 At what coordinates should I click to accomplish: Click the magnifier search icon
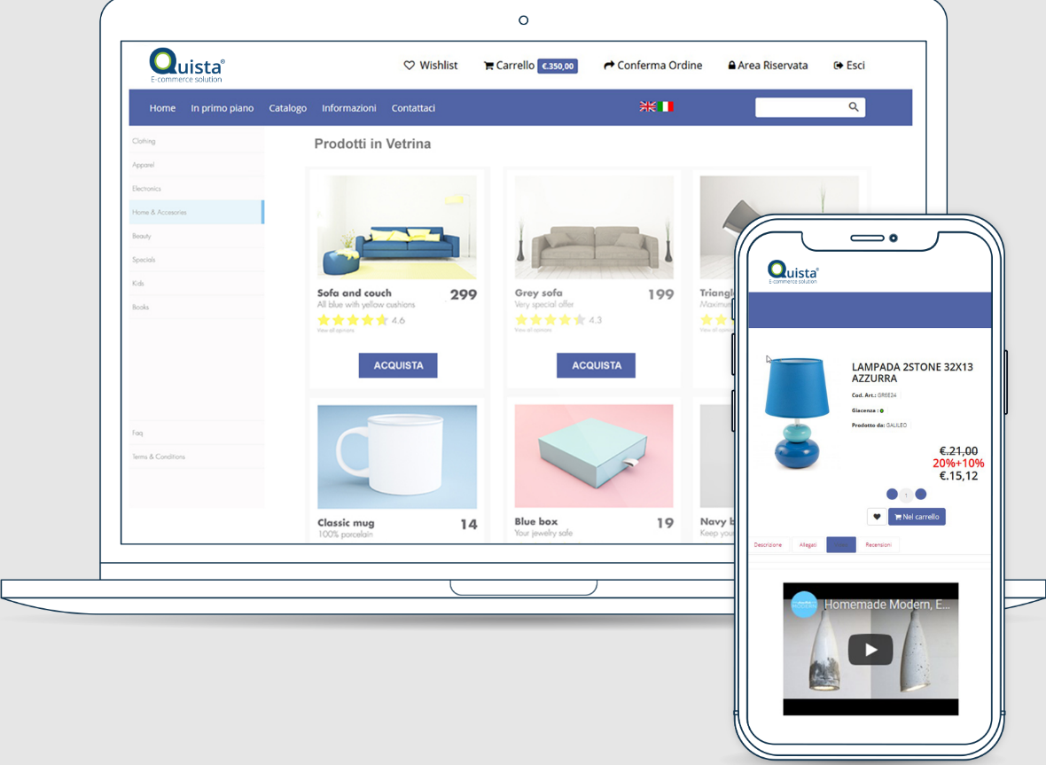[854, 107]
